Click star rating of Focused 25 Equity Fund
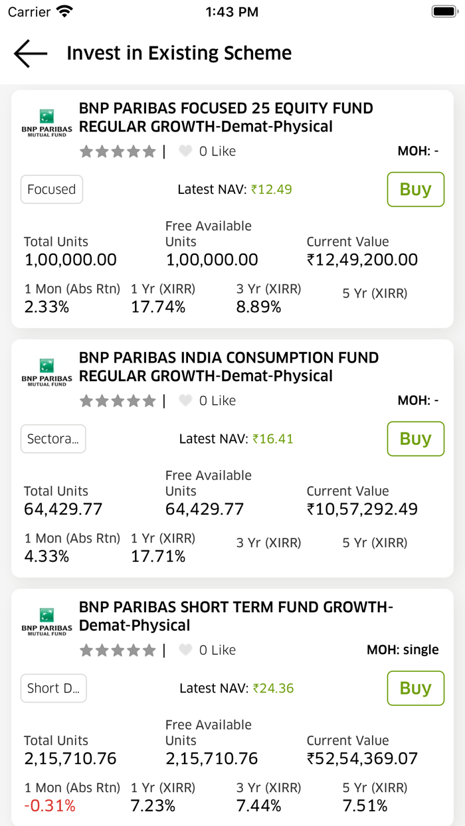The image size is (465, 826). (x=118, y=151)
